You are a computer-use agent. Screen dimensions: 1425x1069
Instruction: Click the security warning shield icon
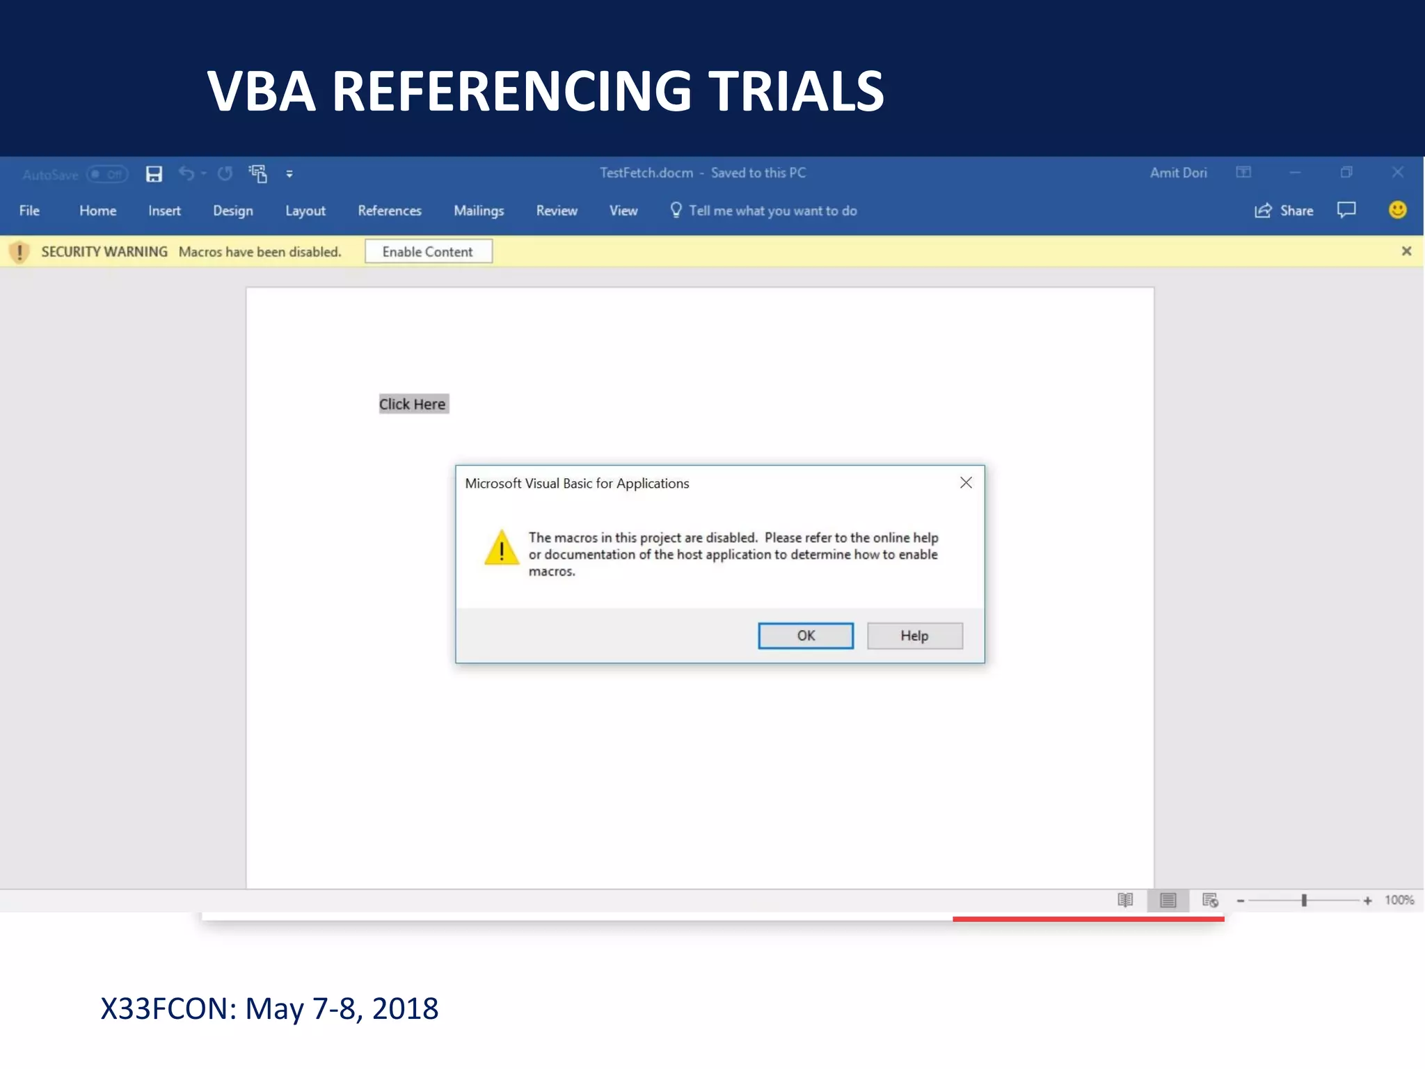pos(19,252)
